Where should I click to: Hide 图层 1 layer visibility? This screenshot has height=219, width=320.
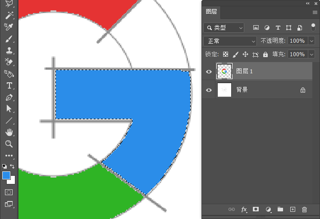tap(209, 72)
